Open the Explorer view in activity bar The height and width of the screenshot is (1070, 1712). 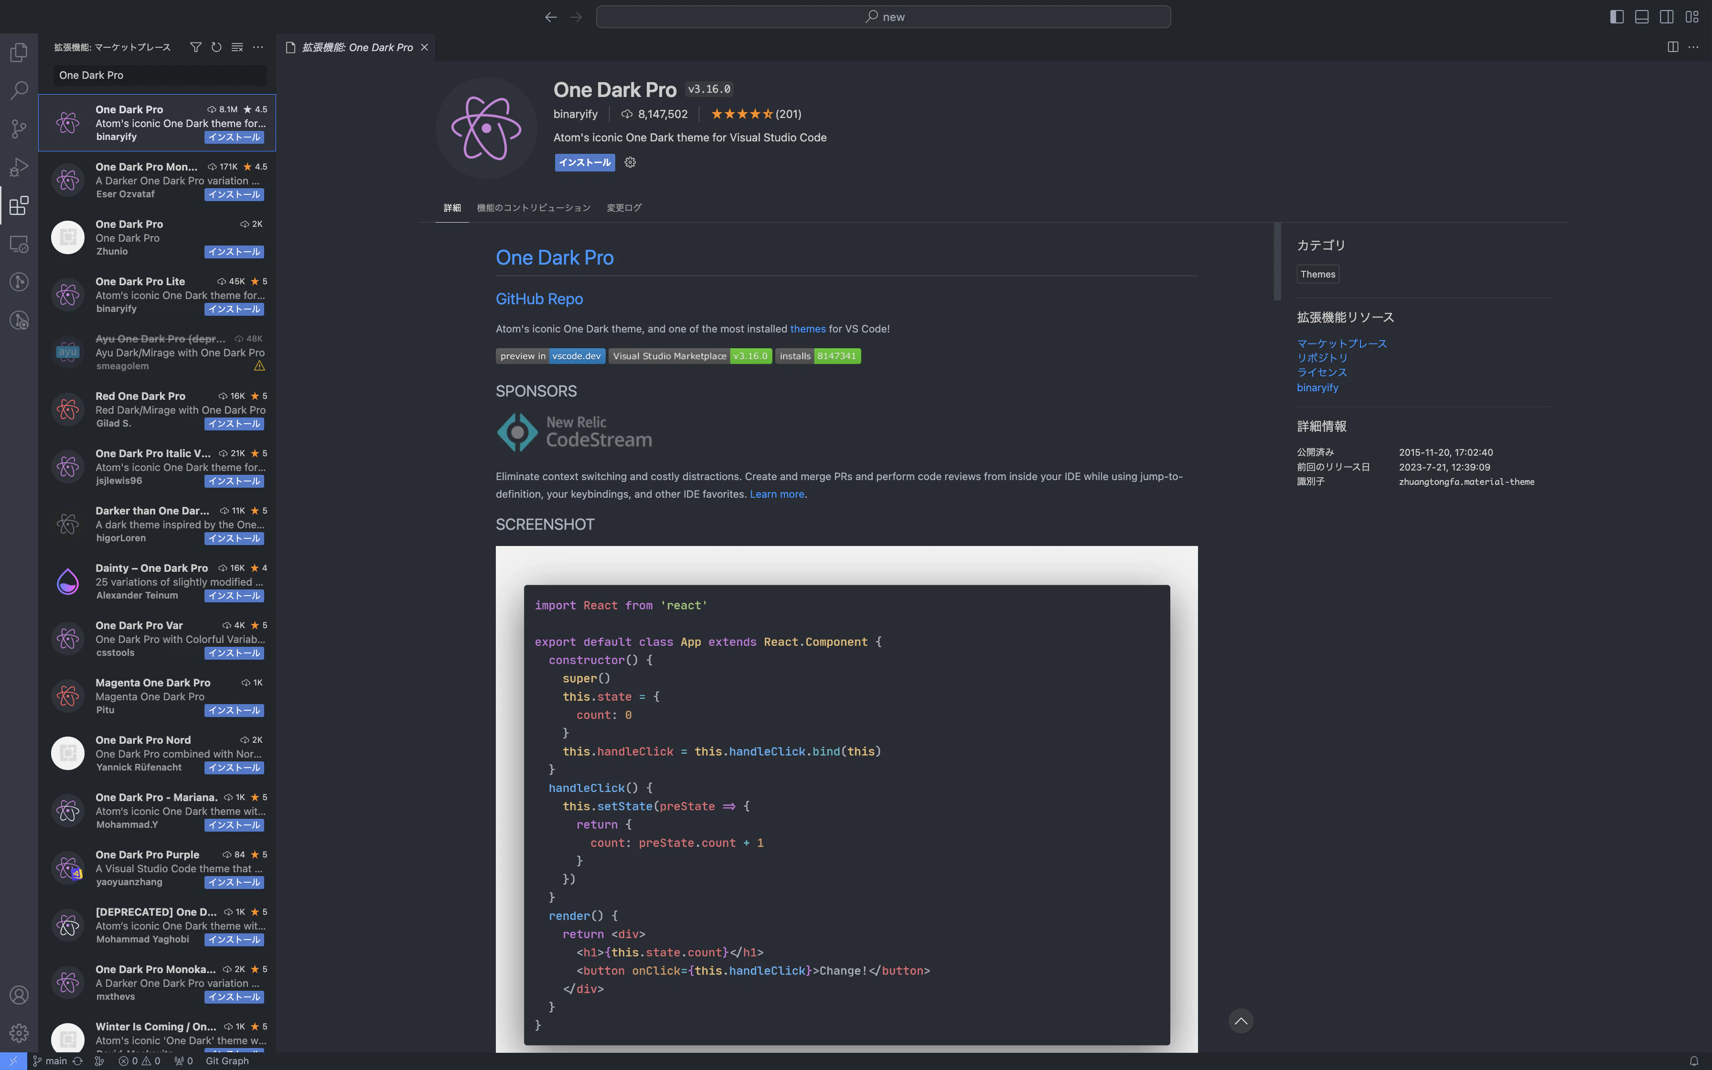coord(19,53)
